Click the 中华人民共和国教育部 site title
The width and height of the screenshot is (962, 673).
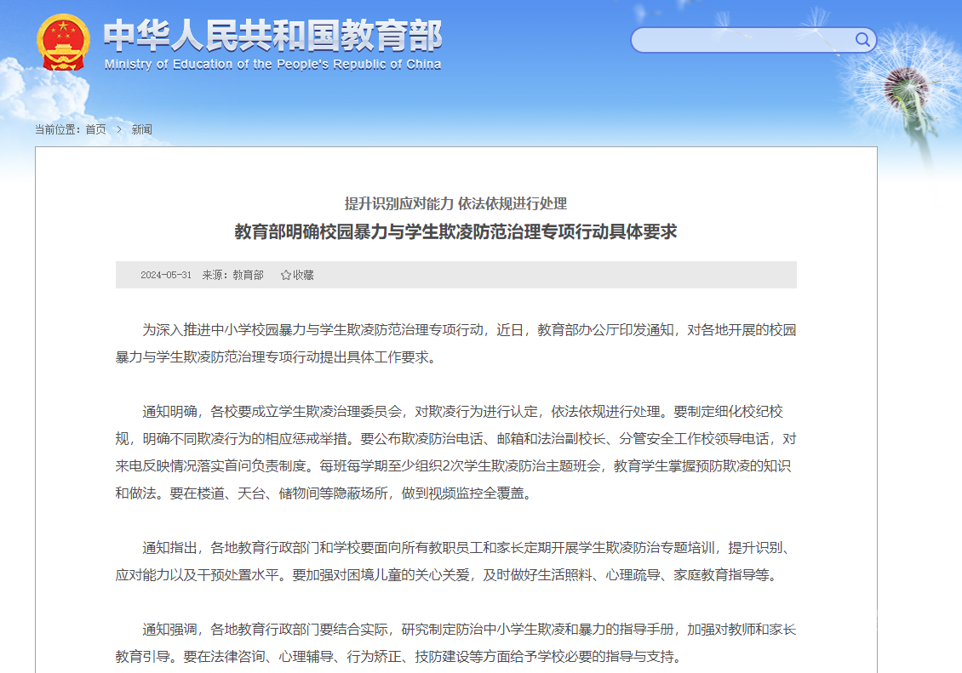click(x=272, y=36)
